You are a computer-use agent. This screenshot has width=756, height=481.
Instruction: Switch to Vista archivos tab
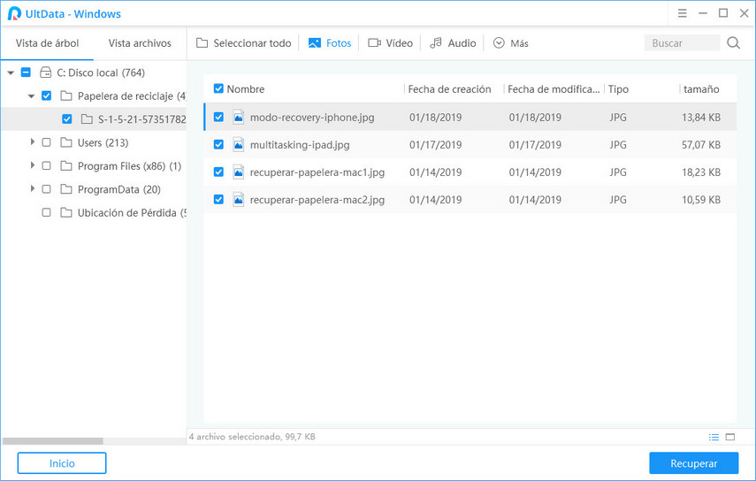coord(140,43)
